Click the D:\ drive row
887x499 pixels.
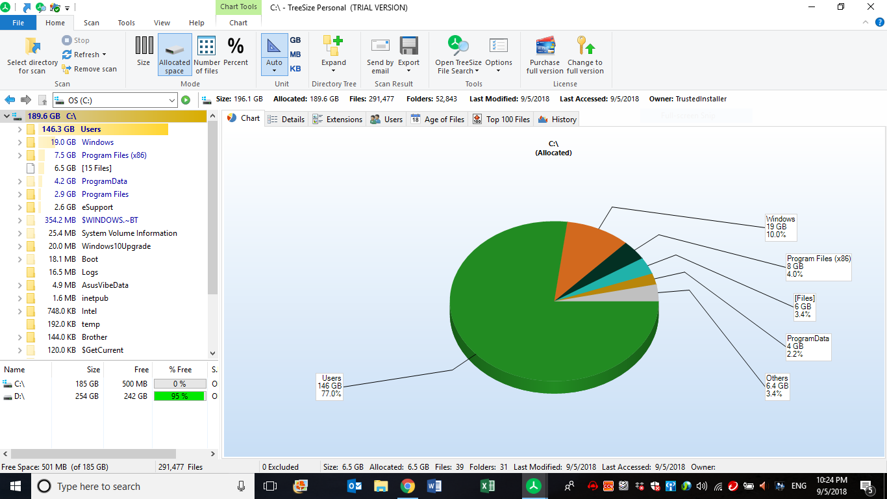[x=109, y=396]
